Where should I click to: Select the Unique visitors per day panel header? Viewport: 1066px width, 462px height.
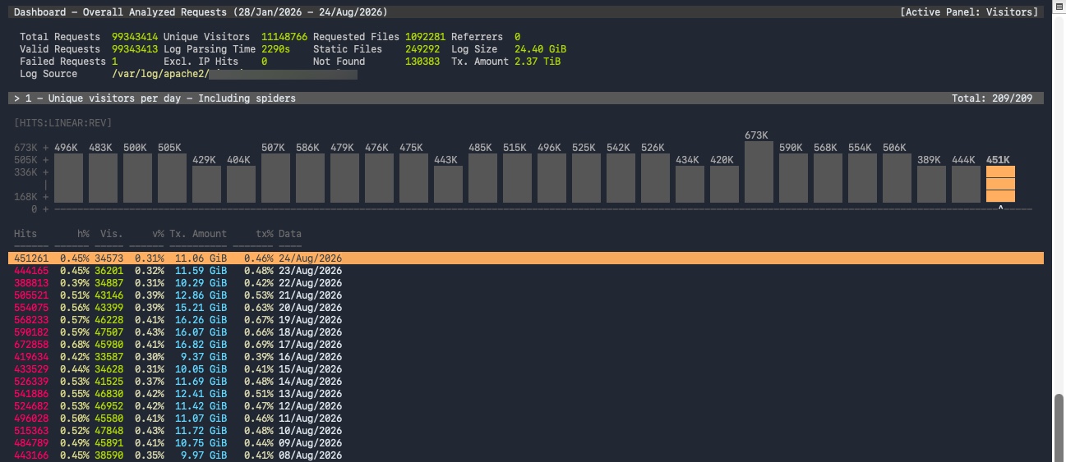click(526, 98)
